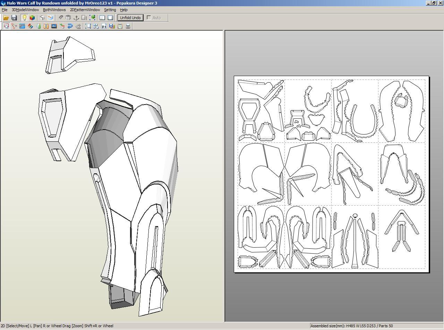Click the gray redo arrow icon
The height and width of the screenshot is (330, 444).
(x=78, y=26)
